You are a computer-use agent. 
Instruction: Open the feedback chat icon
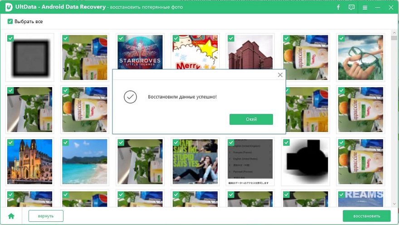[x=351, y=7]
